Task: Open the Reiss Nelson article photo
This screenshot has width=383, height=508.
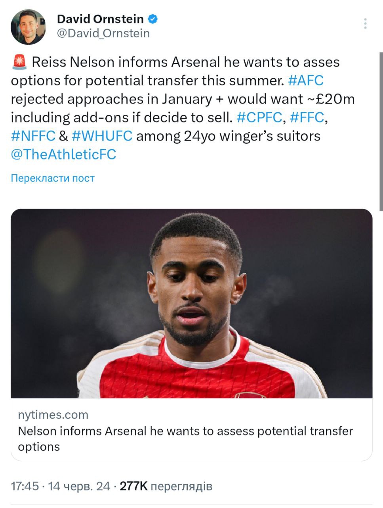Action: click(x=191, y=303)
